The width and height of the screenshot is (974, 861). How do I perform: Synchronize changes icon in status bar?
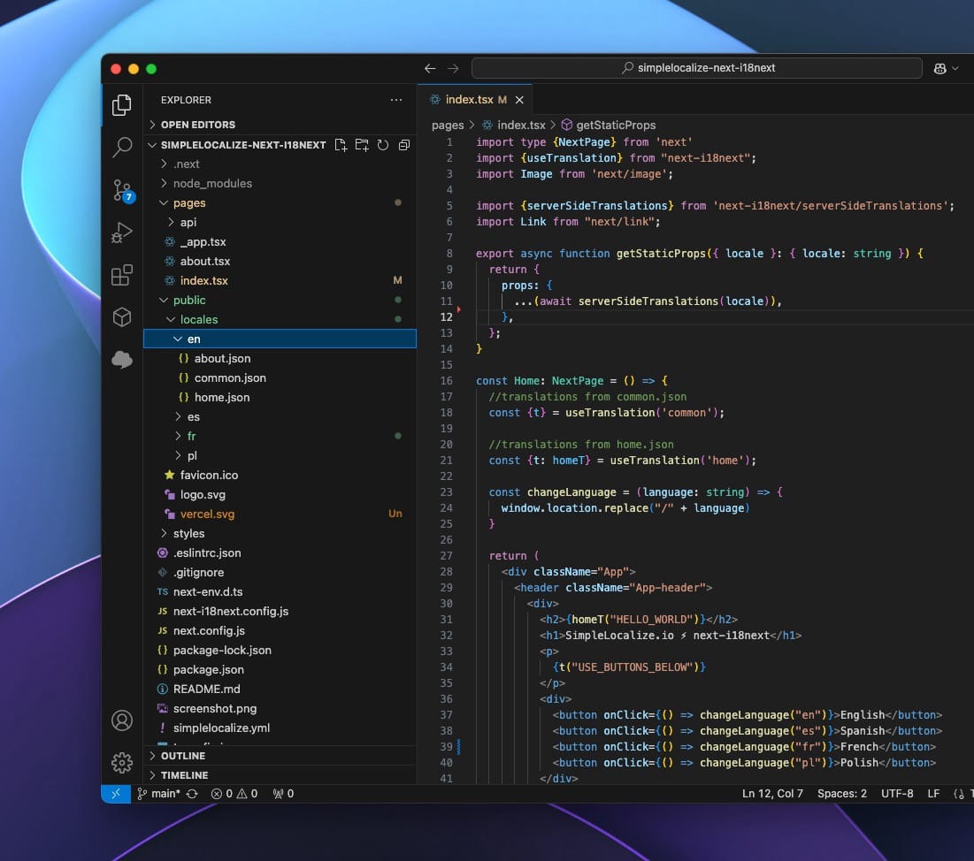coord(192,793)
